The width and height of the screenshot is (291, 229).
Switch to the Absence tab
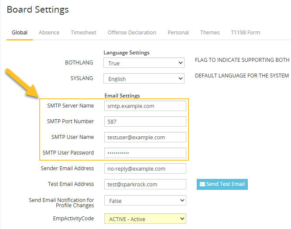click(x=49, y=33)
